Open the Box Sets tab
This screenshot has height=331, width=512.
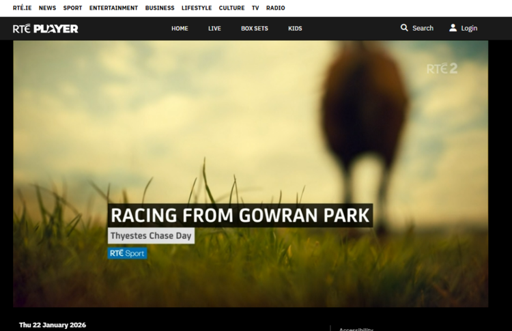click(255, 29)
